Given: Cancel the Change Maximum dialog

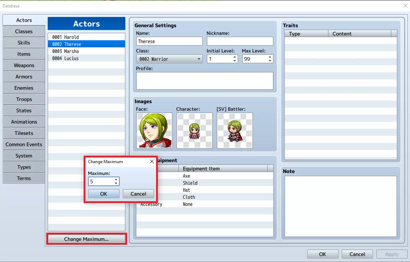Looking at the screenshot, I should pos(138,194).
